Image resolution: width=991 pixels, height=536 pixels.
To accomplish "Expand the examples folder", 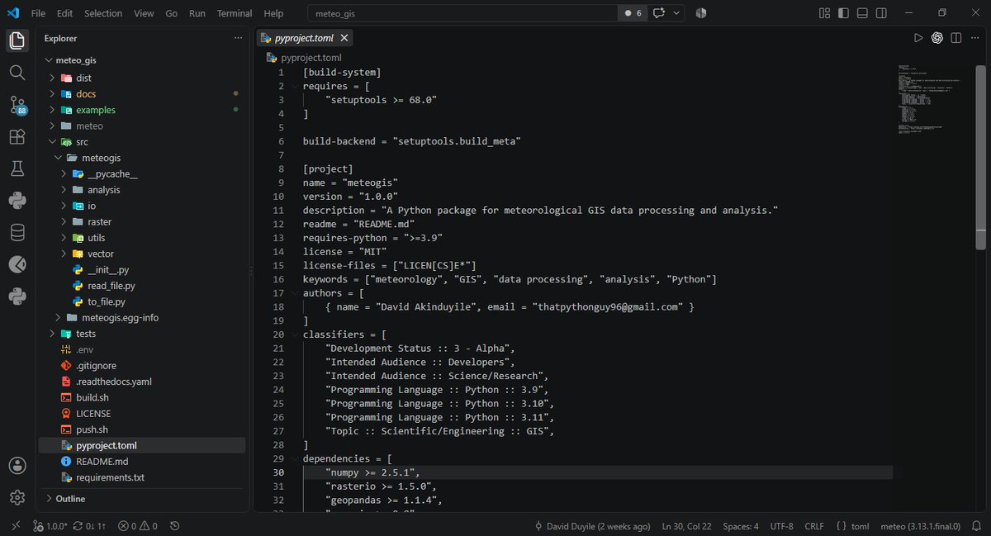I will (52, 110).
